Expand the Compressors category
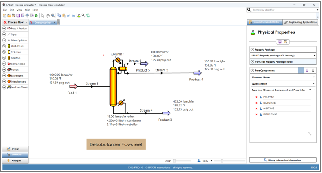Screen dimensions: 322x173 4,64
